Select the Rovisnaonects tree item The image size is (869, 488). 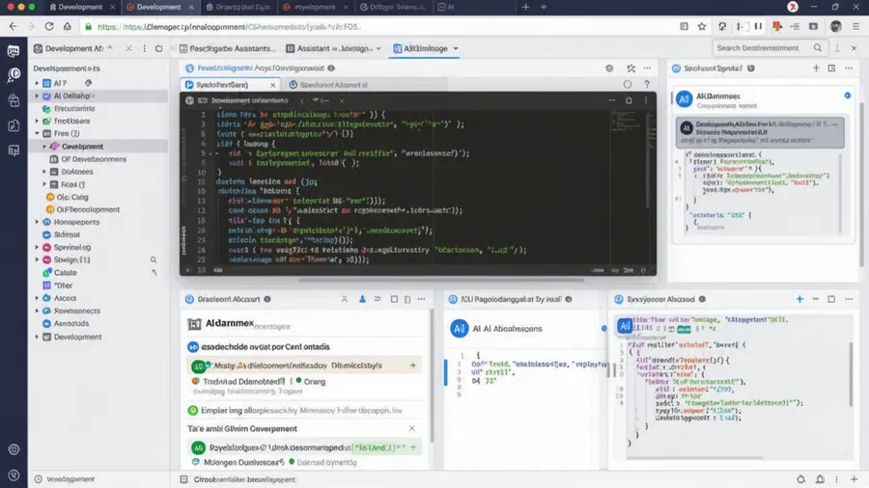(77, 311)
